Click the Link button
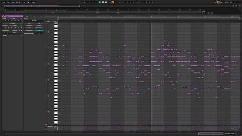The height and width of the screenshot is (136, 242). tap(4, 2)
